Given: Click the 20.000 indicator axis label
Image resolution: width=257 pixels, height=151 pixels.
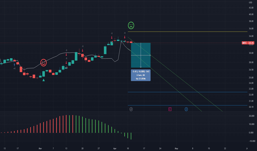Looking at the screenshot, I should click(251, 116).
